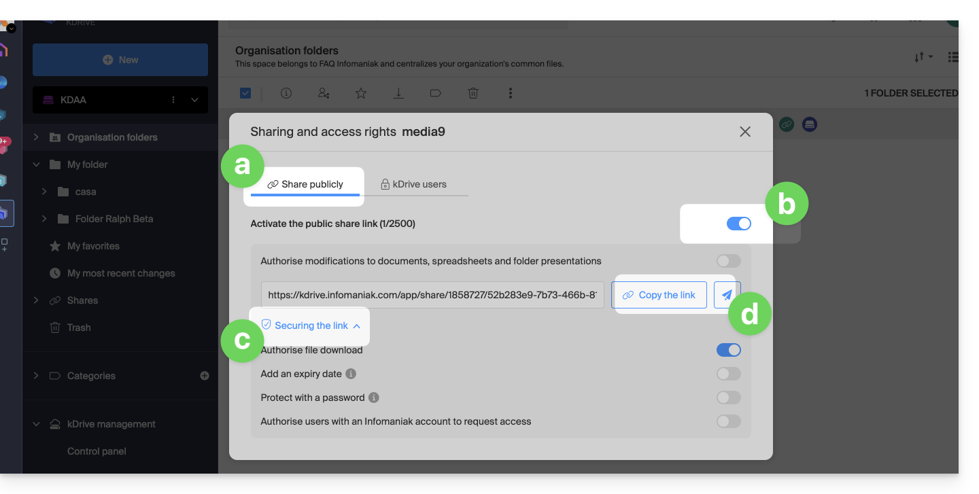Select the Share publicly tab
Viewport: 979px width, 494px height.
click(x=305, y=184)
